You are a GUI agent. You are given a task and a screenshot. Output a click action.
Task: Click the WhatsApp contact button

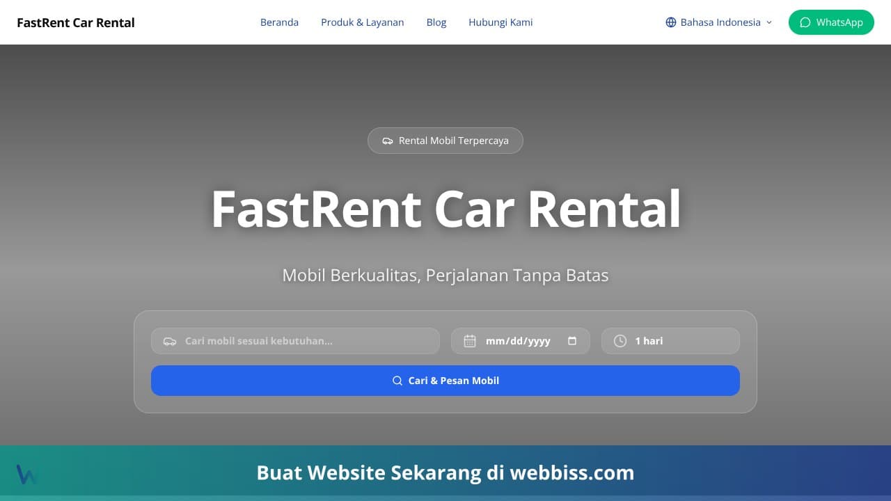[831, 22]
